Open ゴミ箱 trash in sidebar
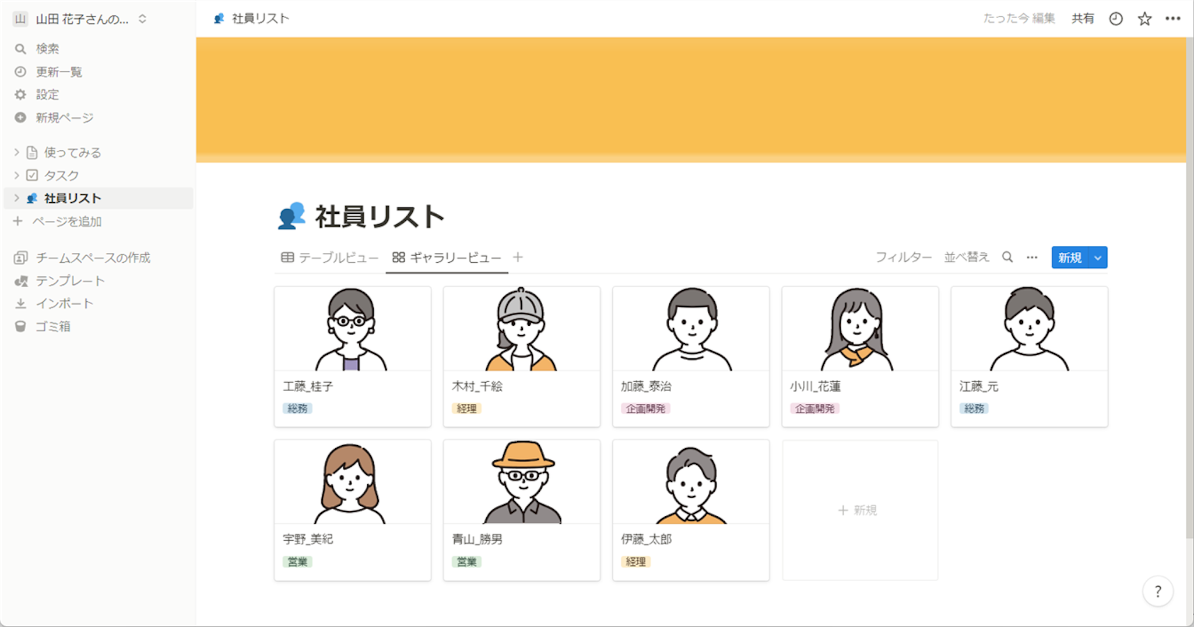The width and height of the screenshot is (1194, 627). 52,327
